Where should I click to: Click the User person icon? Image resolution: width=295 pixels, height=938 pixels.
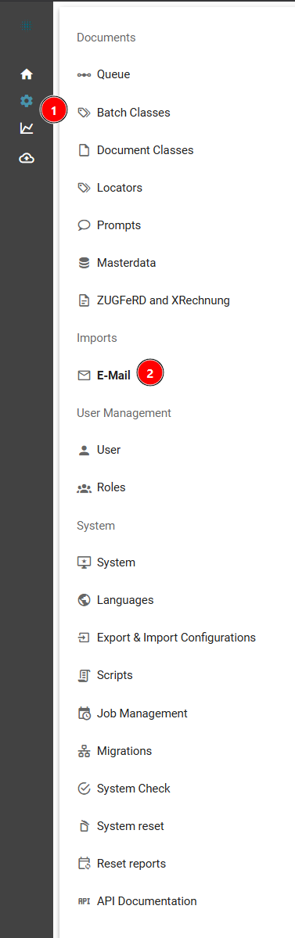click(85, 450)
